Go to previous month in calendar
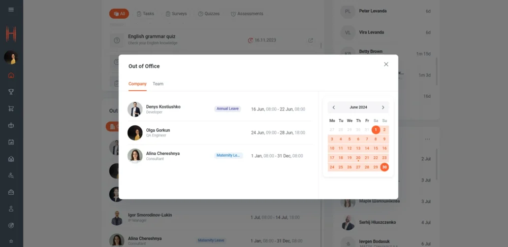Viewport: 508px width, 247px height. click(334, 108)
